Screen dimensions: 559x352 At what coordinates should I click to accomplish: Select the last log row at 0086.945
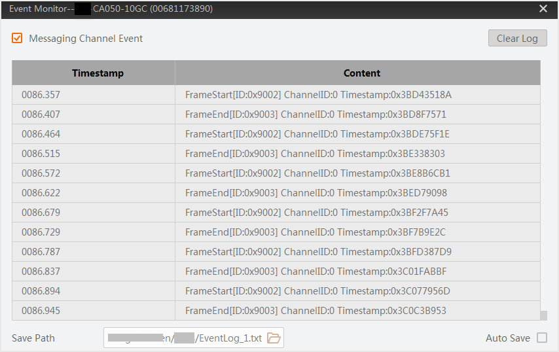pyautogui.click(x=275, y=311)
